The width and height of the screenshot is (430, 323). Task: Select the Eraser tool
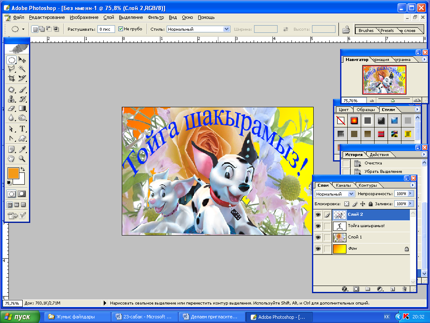[x=11, y=108]
